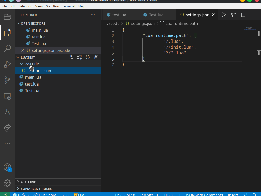
Task: Open the Selection menu
Action: (x=25, y=6)
